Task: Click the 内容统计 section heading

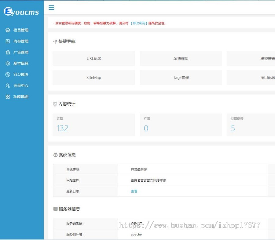Action: click(x=67, y=104)
